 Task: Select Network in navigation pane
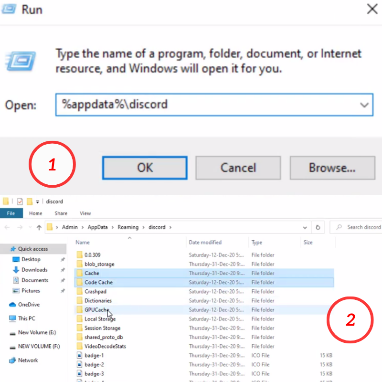[28, 360]
